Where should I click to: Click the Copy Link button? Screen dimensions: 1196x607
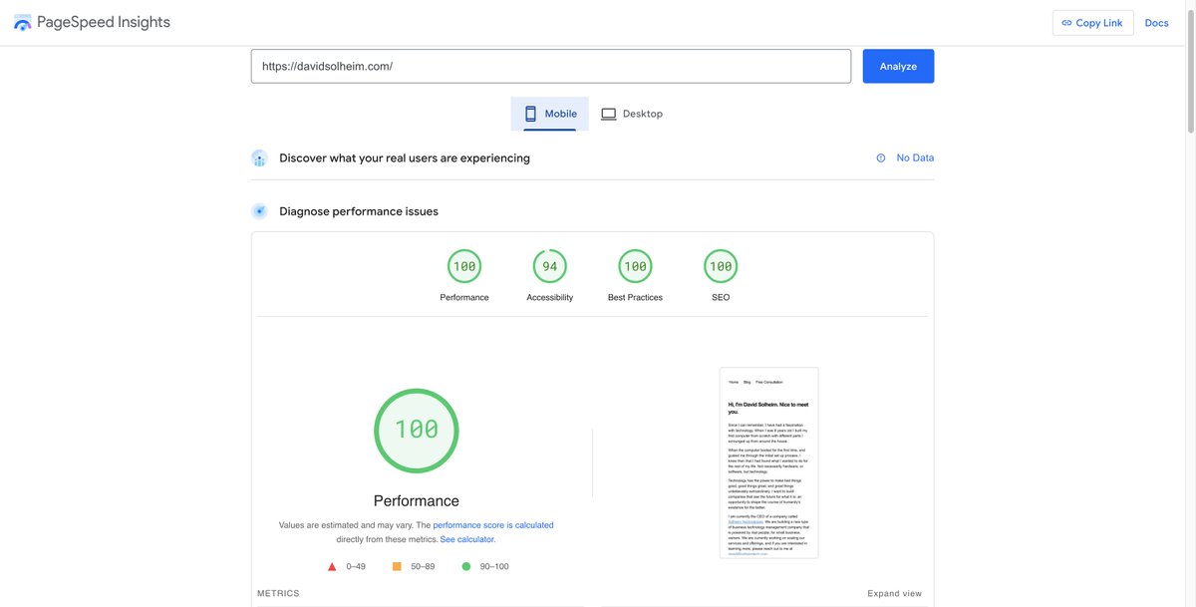coord(1092,23)
